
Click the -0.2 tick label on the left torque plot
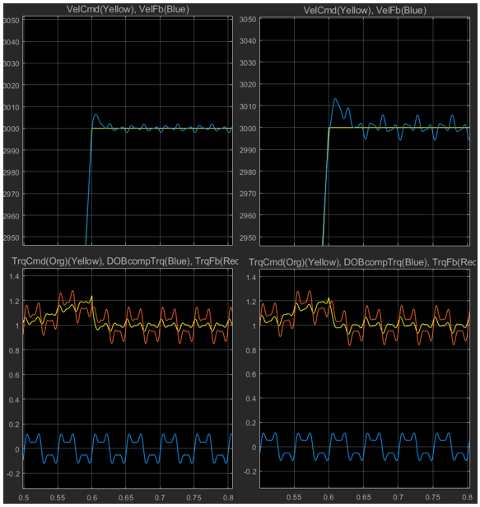point(13,474)
